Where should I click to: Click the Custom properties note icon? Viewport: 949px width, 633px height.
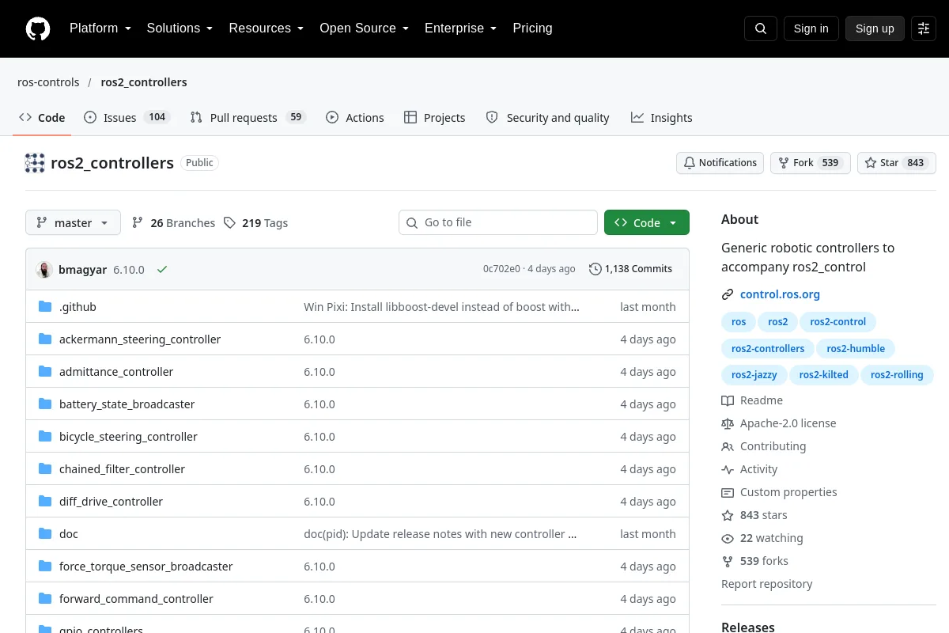(728, 492)
